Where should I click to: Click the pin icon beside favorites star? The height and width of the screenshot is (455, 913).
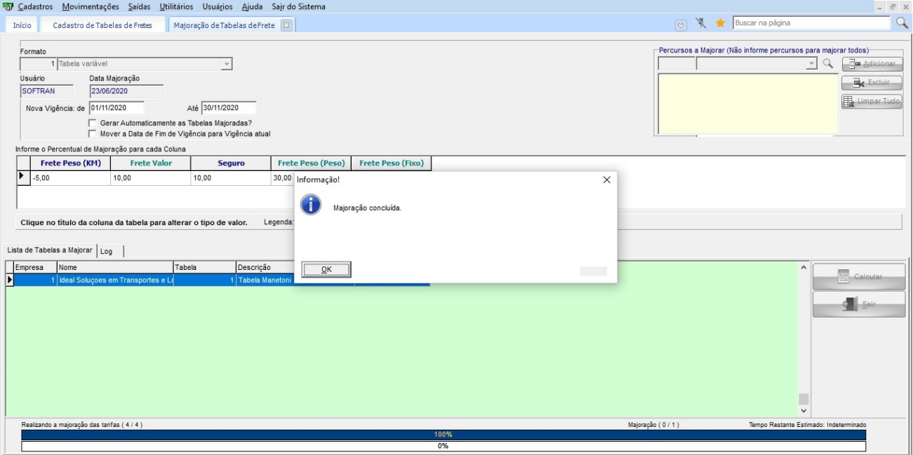[x=700, y=23]
